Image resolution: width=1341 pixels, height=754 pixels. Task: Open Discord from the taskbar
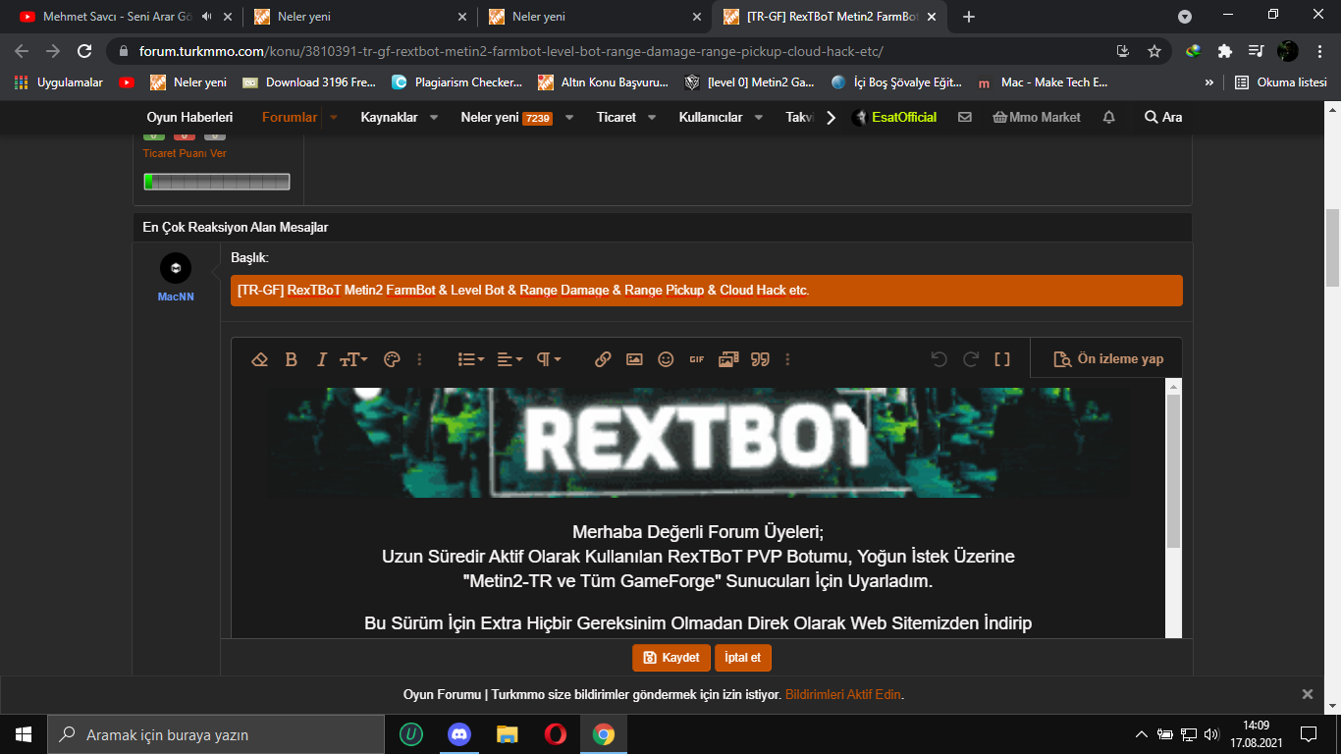tap(458, 734)
